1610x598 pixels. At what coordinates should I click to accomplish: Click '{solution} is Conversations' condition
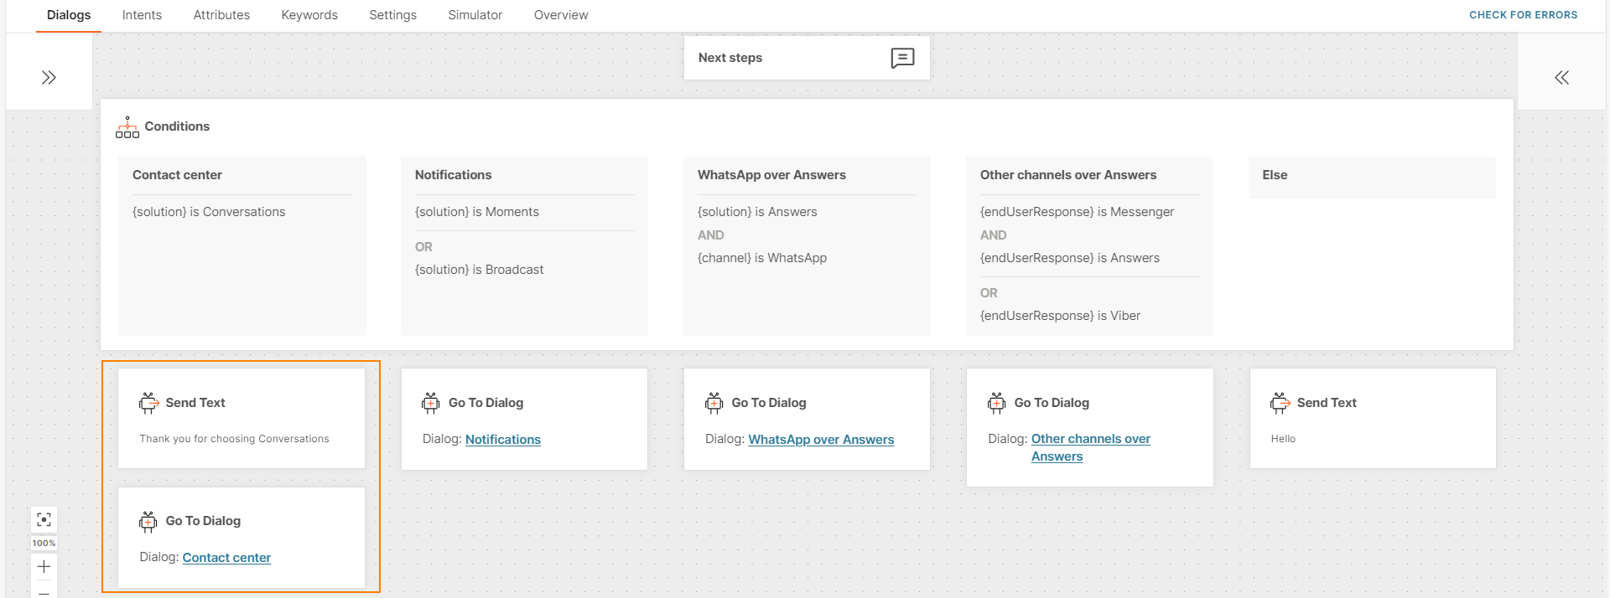(x=209, y=212)
